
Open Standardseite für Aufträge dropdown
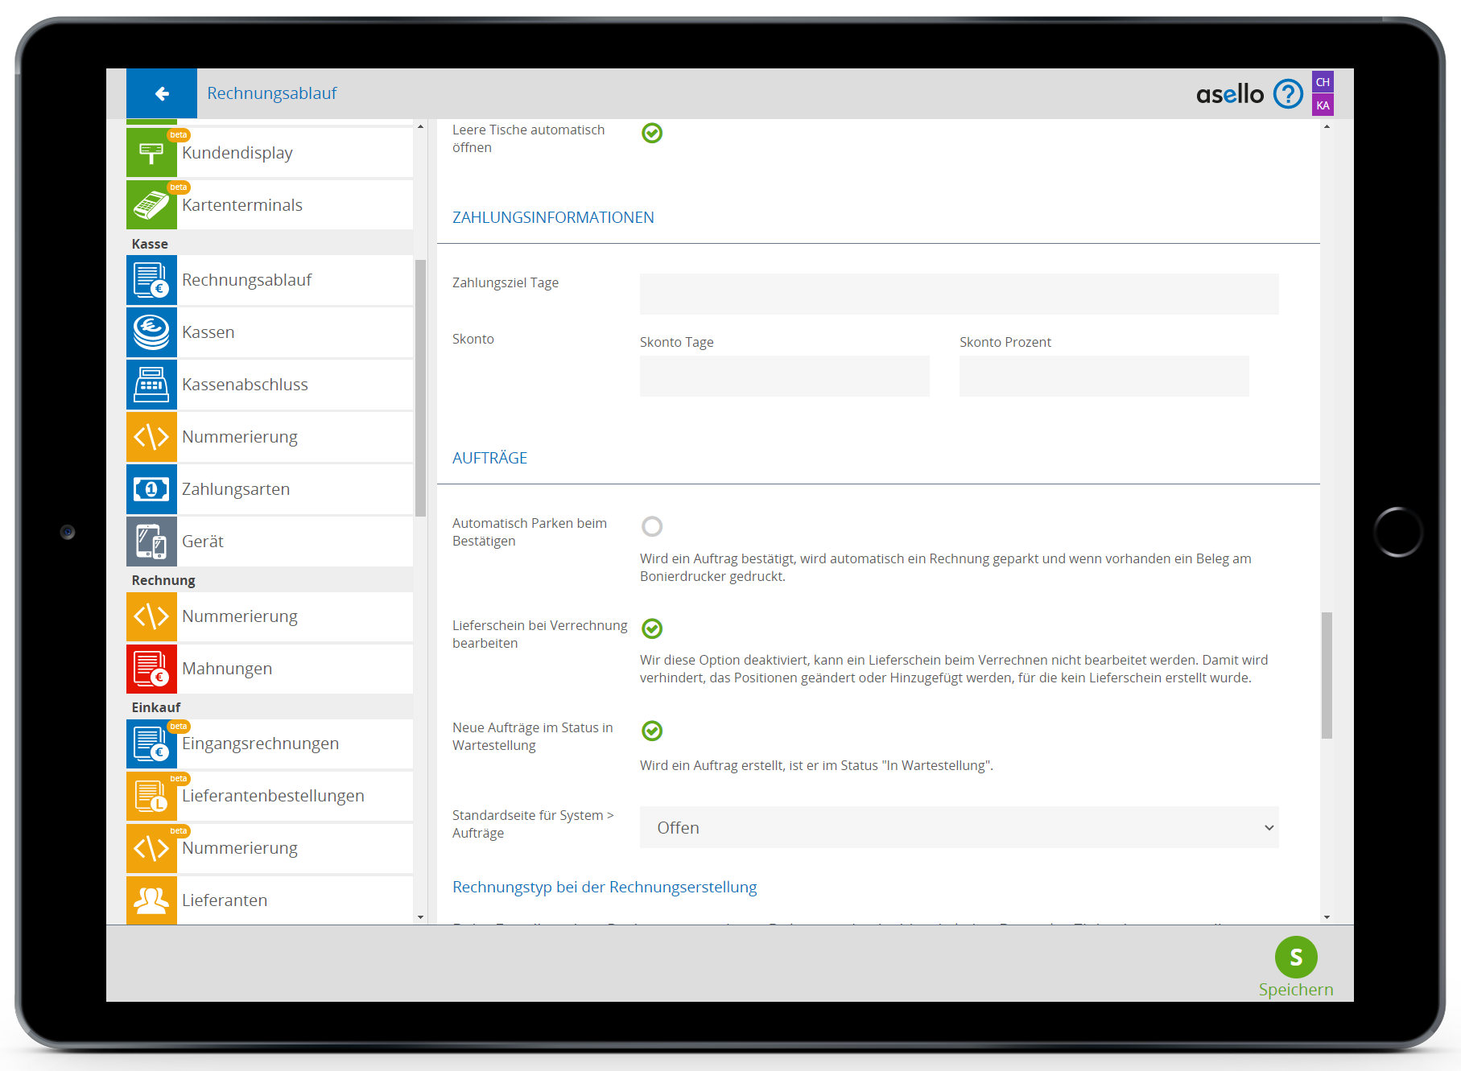coord(959,828)
